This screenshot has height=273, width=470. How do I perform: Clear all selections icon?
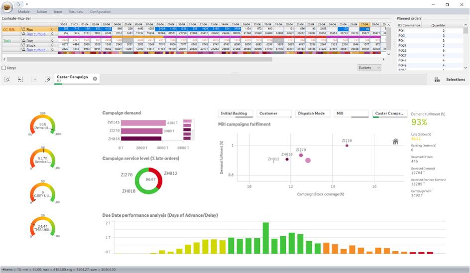47,80
